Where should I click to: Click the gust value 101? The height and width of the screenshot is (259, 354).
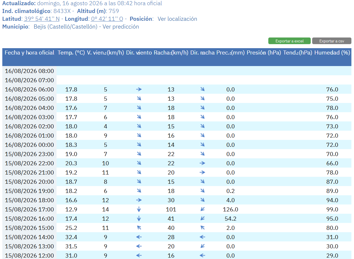tap(171, 209)
